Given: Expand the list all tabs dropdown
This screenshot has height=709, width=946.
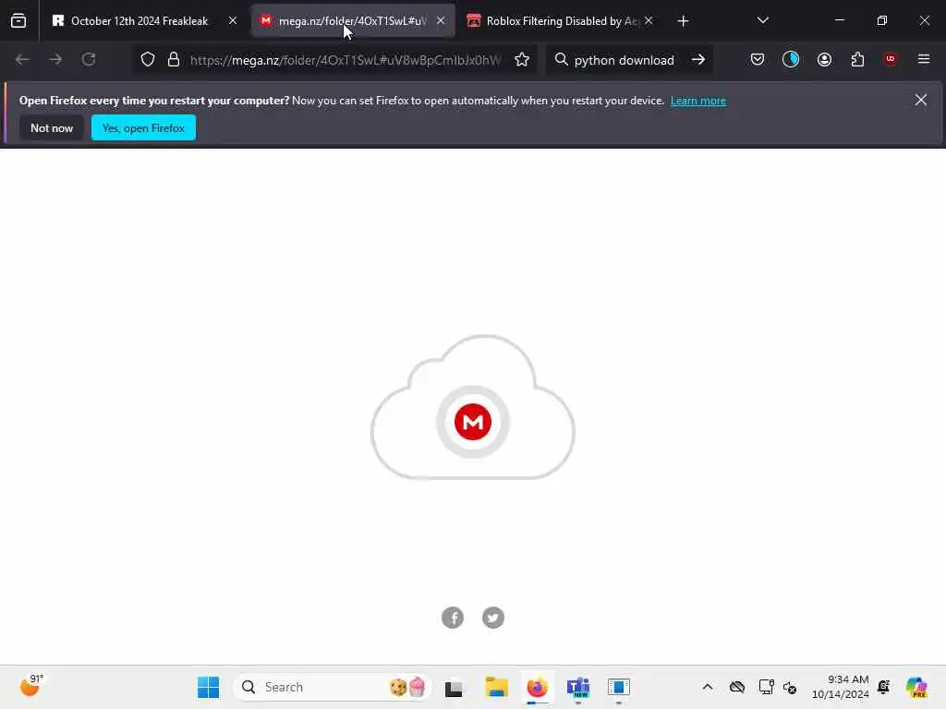Looking at the screenshot, I should (x=762, y=21).
